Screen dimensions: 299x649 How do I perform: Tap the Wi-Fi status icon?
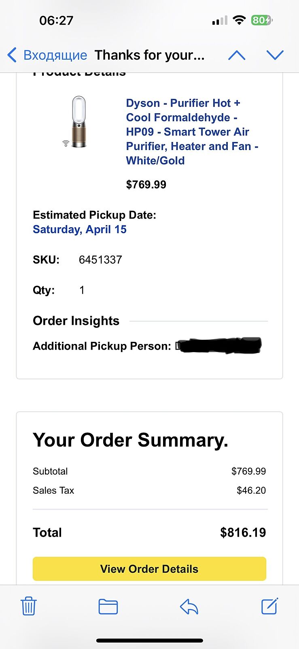pos(240,20)
